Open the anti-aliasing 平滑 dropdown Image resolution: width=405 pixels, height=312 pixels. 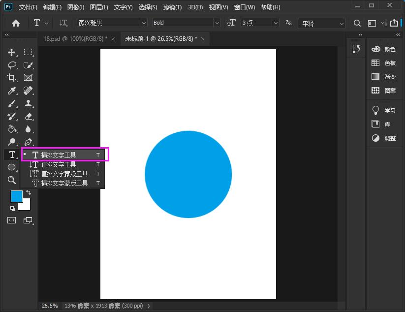(x=321, y=24)
